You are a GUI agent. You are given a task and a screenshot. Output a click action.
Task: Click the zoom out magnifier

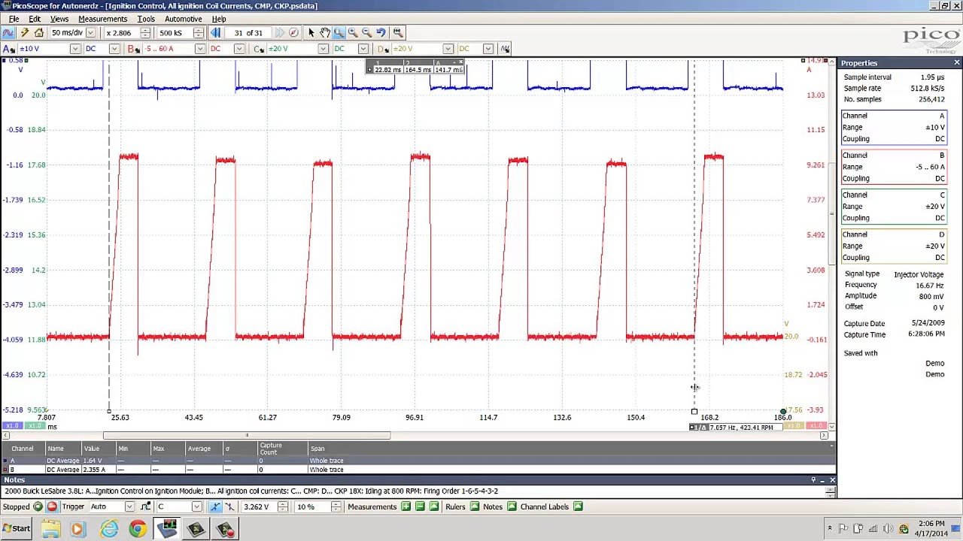pos(367,33)
